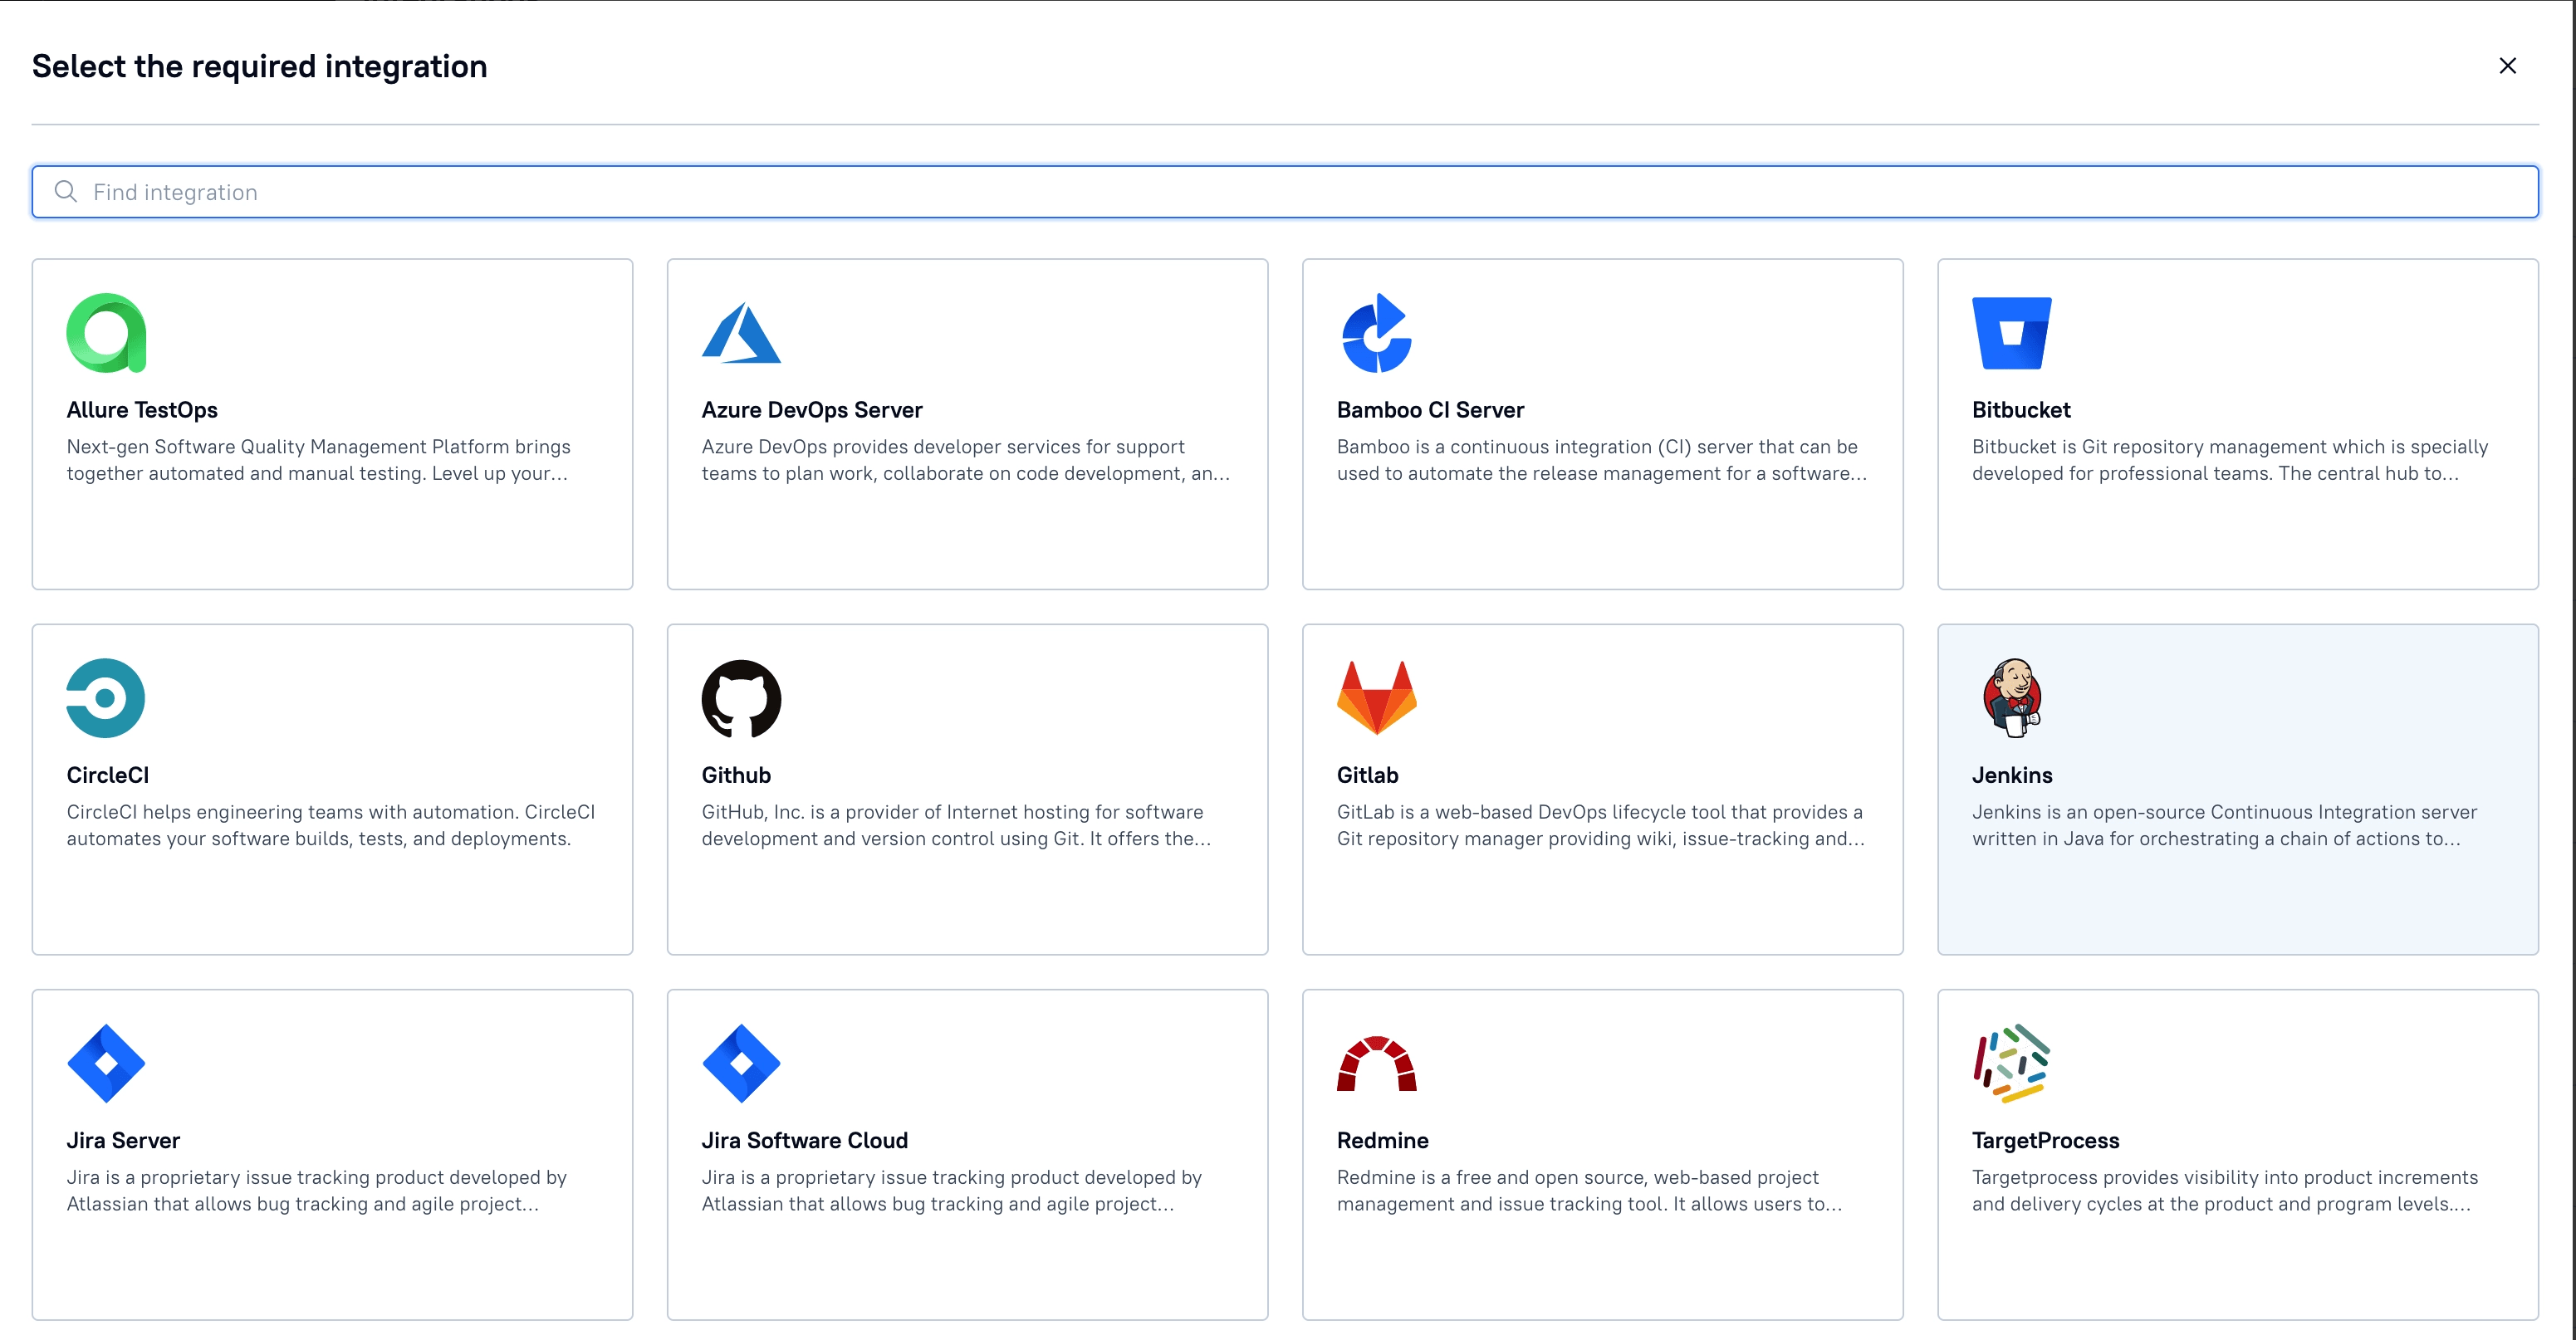Click the search magnifier icon
Image resolution: width=2576 pixels, height=1340 pixels.
tap(66, 191)
